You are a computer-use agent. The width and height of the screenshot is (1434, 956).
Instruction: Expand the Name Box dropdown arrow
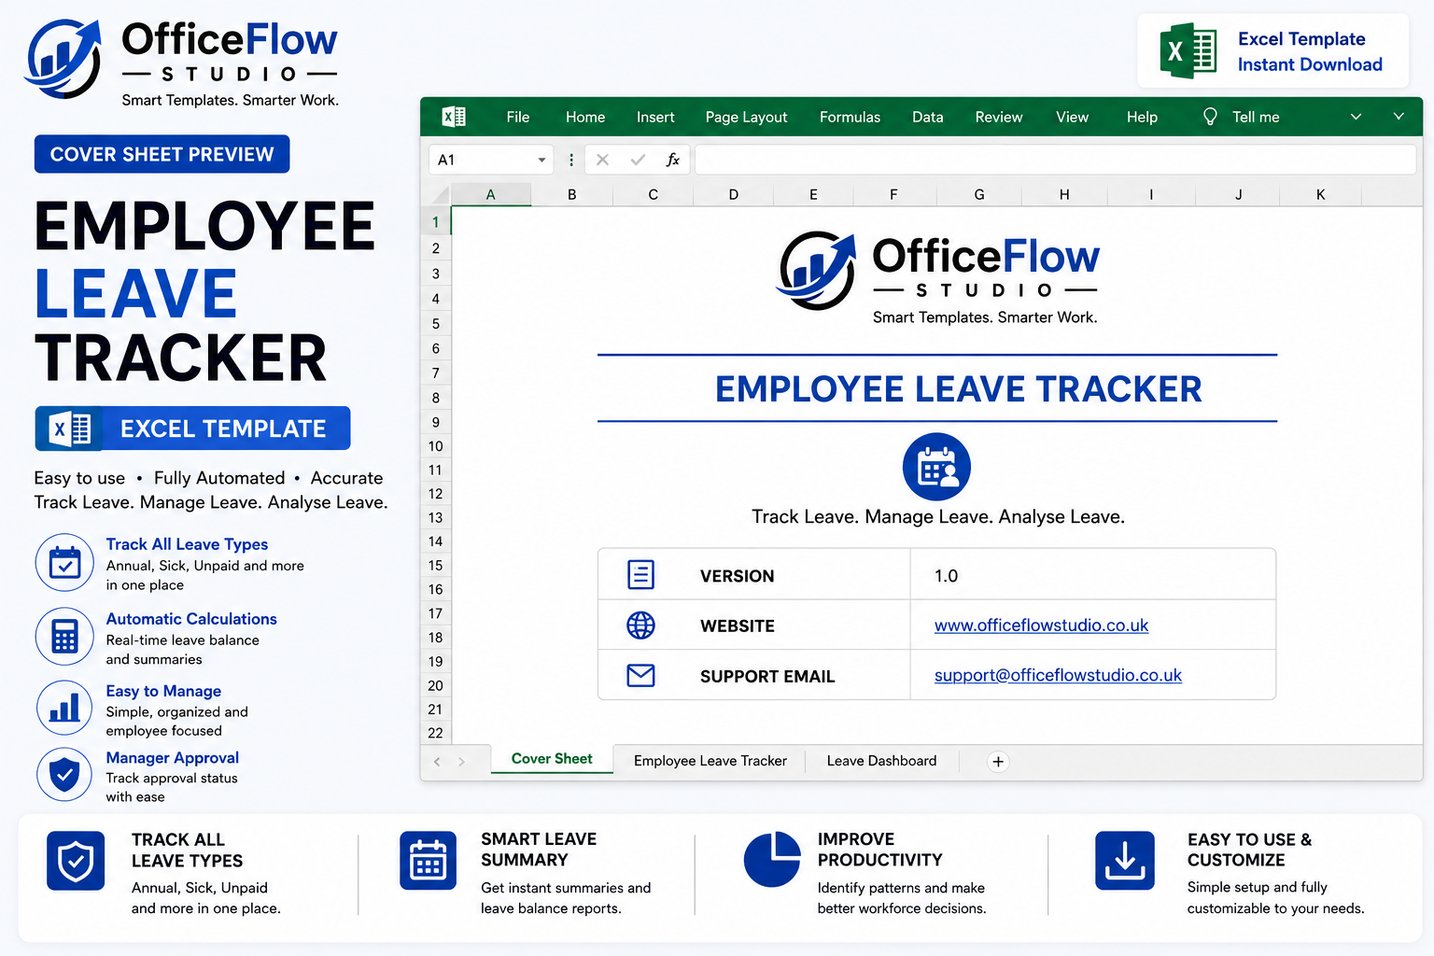(541, 161)
